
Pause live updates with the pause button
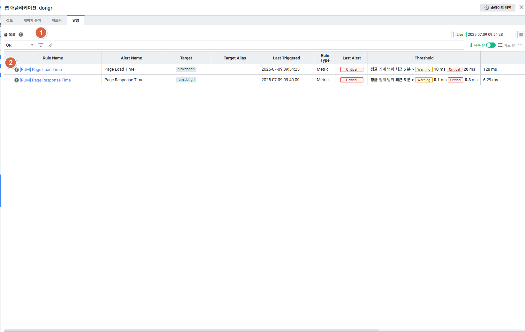pos(521,35)
